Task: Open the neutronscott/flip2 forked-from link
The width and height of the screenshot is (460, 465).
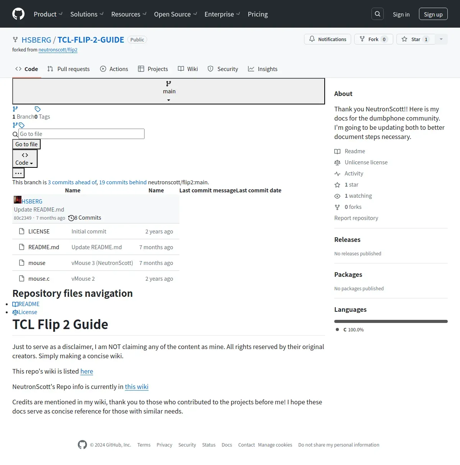Action: pos(58,50)
